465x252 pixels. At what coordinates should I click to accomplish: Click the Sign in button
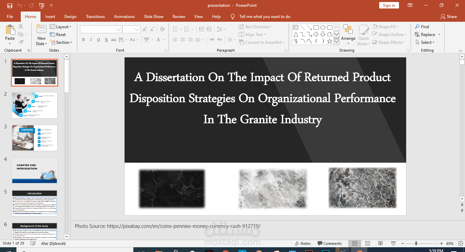click(389, 5)
